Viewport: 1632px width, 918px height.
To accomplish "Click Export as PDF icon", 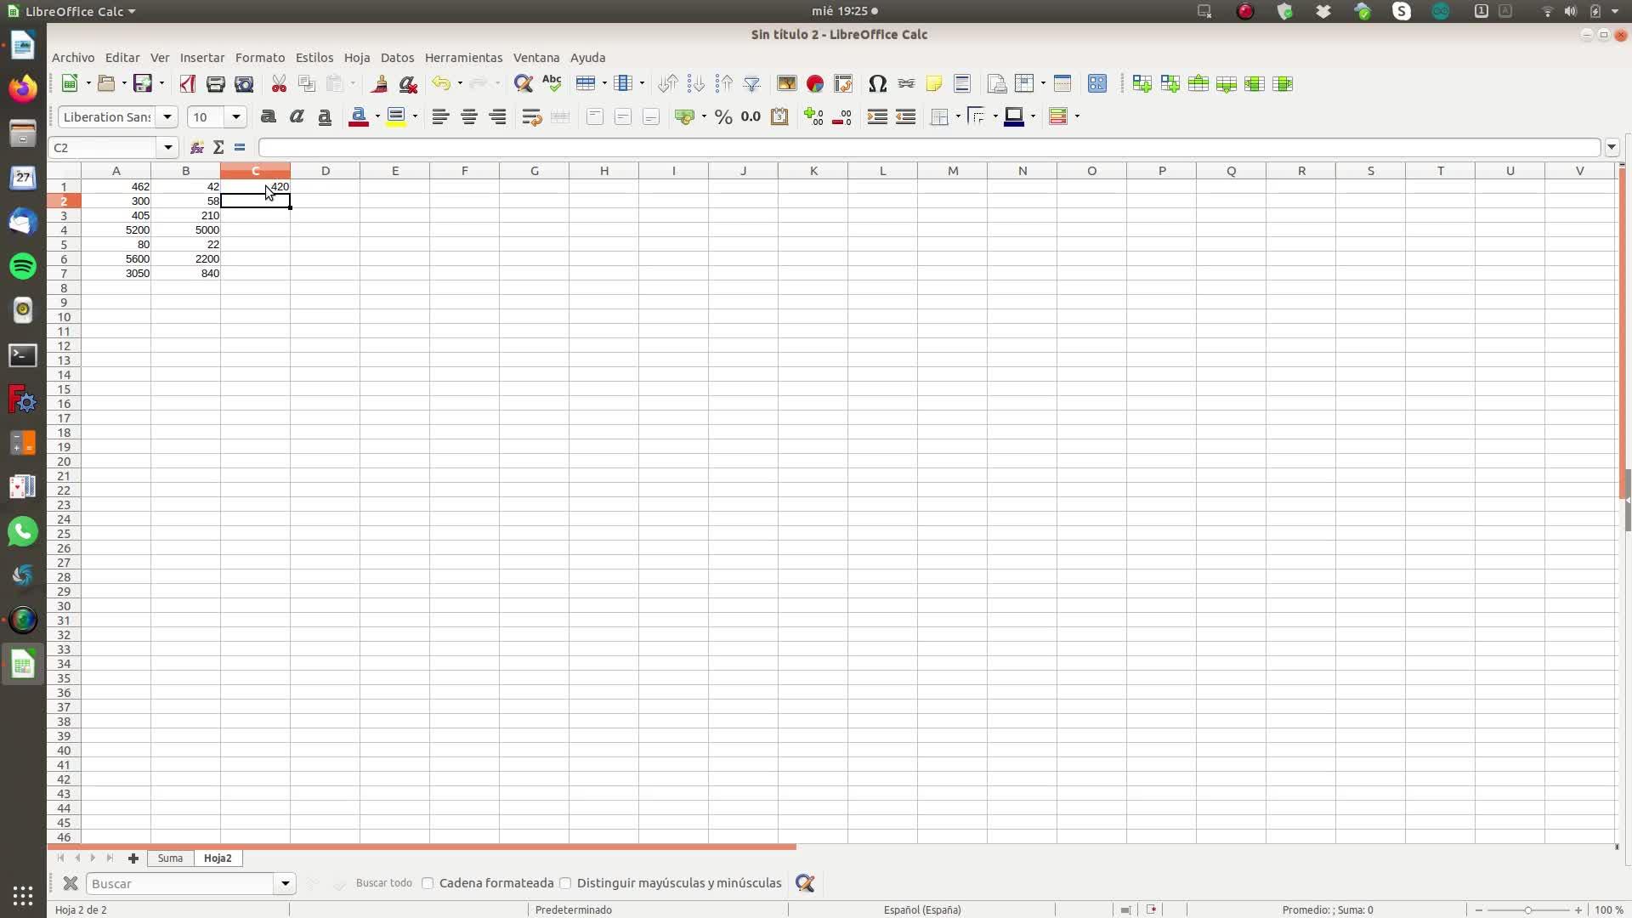I will point(187,83).
